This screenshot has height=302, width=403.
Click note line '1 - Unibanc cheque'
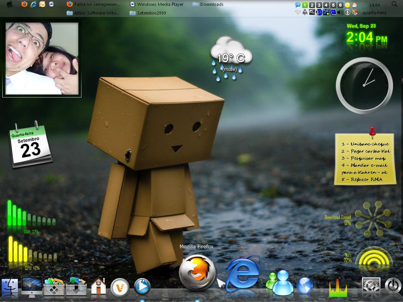pos(365,144)
